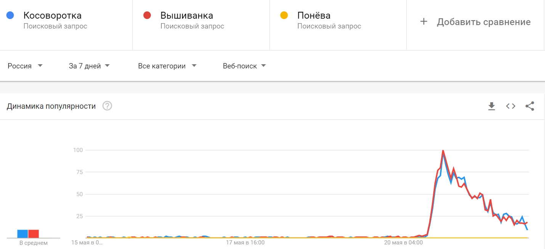
Task: Click the yellow Понёва marker icon
Action: [284, 15]
